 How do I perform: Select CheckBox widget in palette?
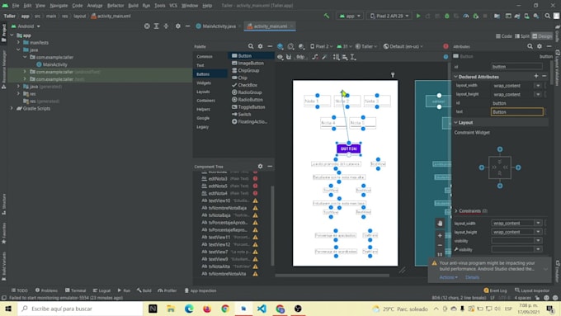pyautogui.click(x=244, y=85)
